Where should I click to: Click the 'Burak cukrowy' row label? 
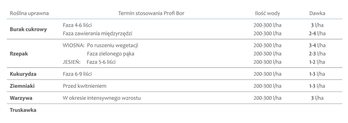(28, 29)
